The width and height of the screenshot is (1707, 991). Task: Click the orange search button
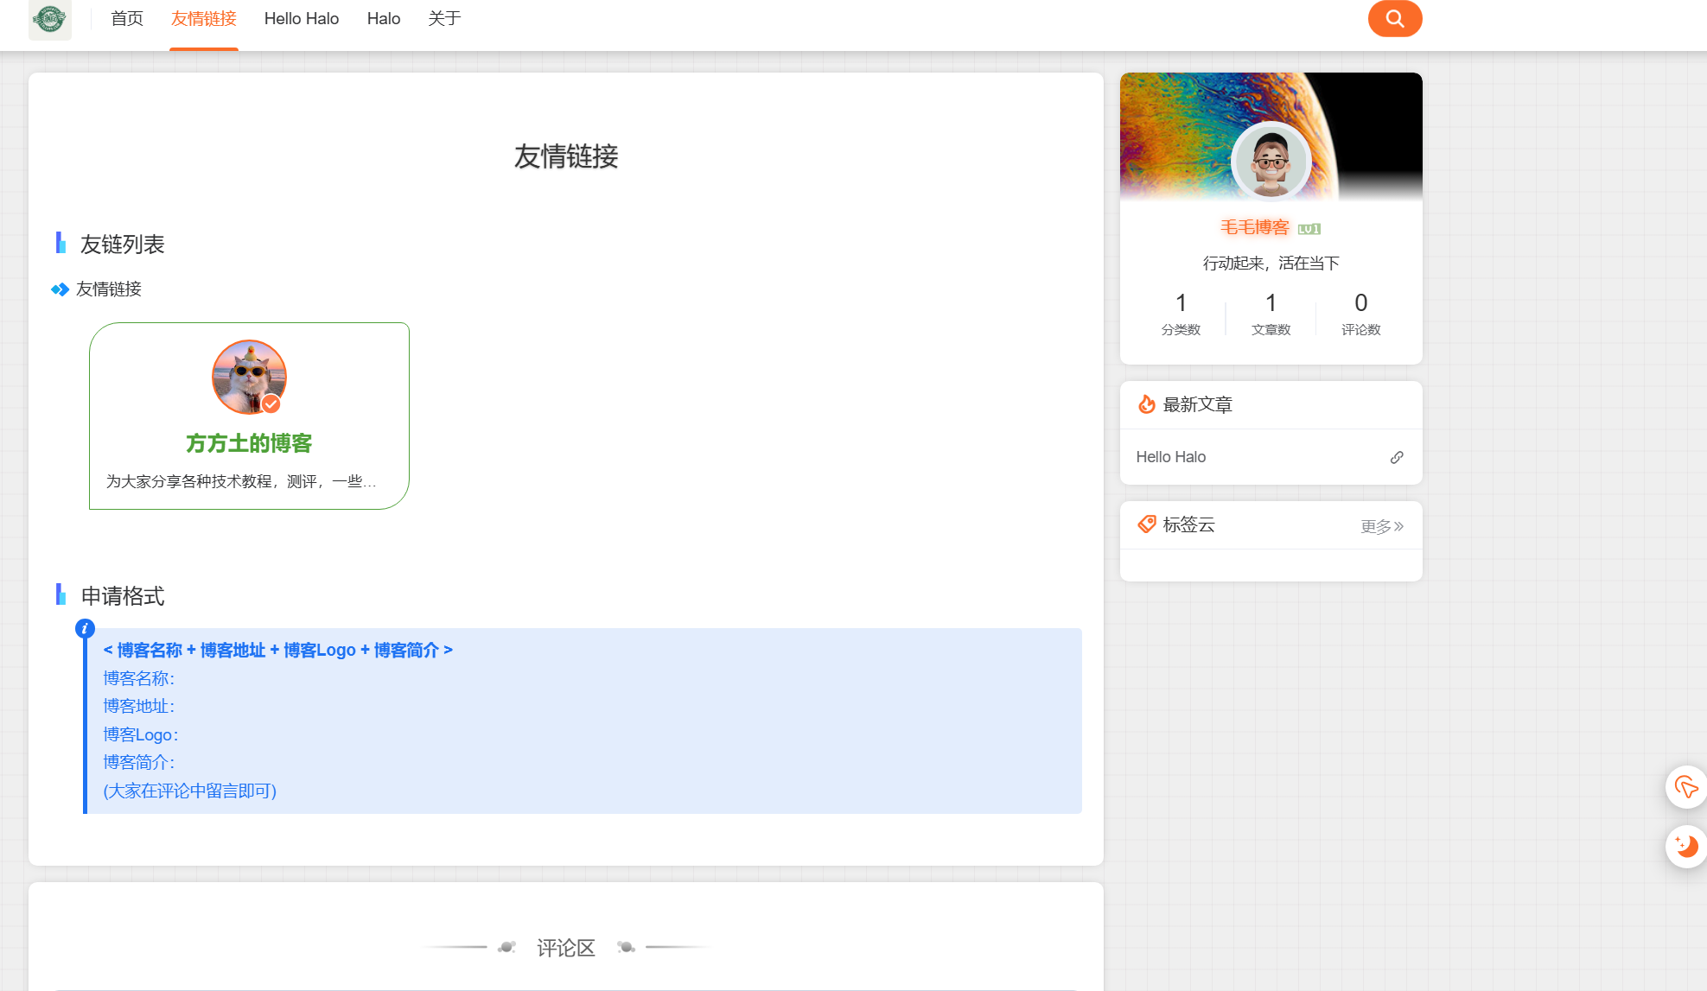[x=1394, y=19]
